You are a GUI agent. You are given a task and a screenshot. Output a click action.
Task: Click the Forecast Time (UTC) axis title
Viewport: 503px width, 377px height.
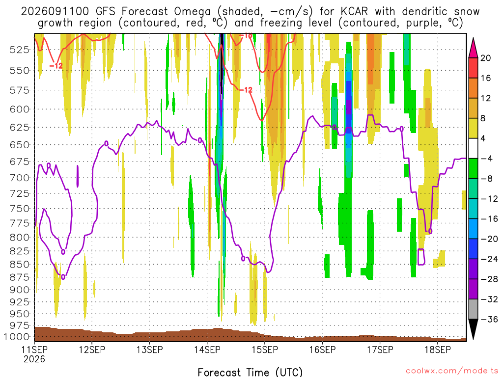tap(250, 372)
